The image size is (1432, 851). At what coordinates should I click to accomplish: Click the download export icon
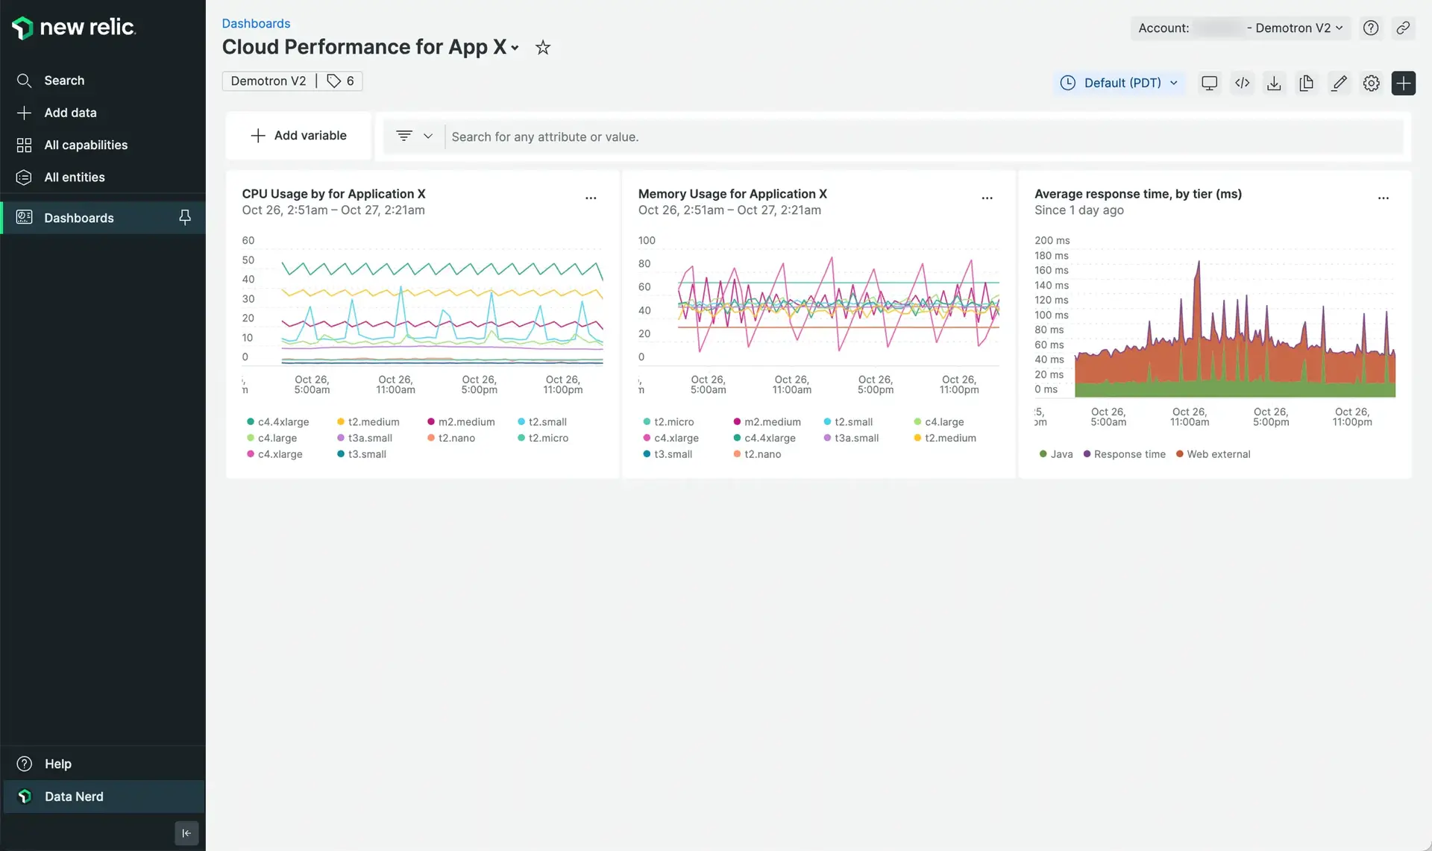(x=1274, y=83)
